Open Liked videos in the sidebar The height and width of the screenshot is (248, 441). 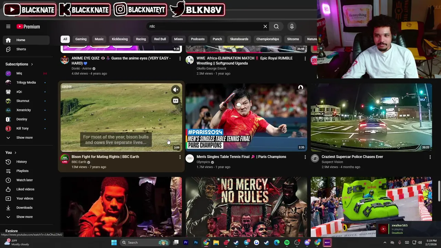coord(26,189)
